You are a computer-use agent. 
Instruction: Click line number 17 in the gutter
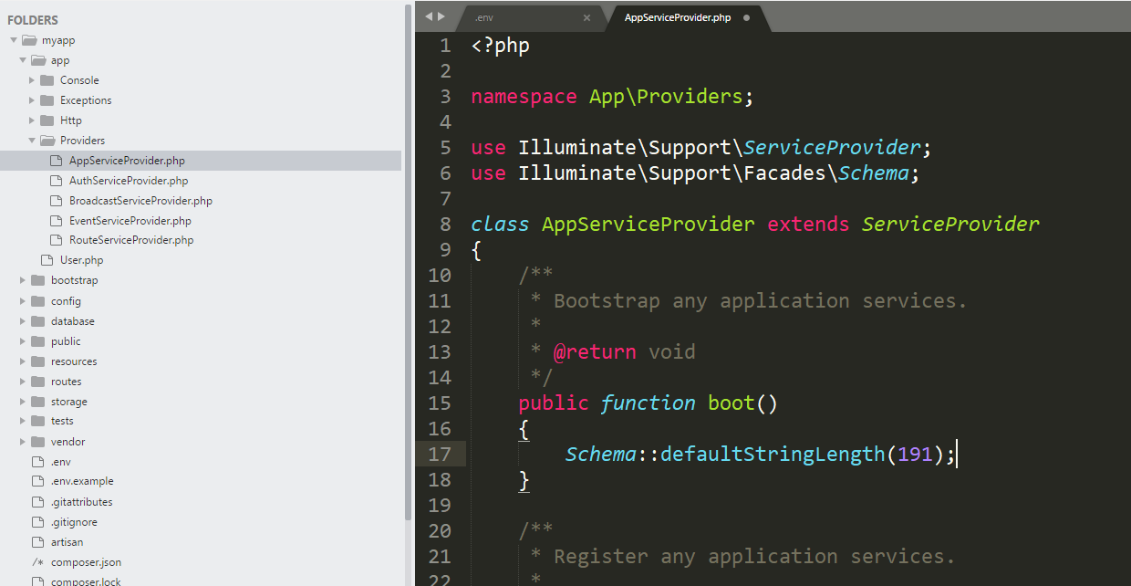441,454
